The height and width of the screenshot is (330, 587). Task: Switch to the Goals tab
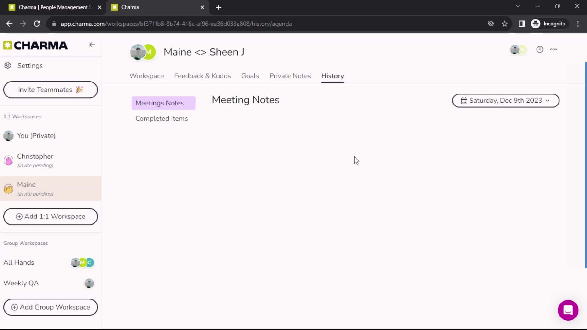250,76
